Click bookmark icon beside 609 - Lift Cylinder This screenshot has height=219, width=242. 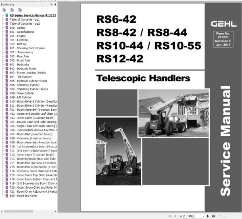pyautogui.click(x=6, y=97)
